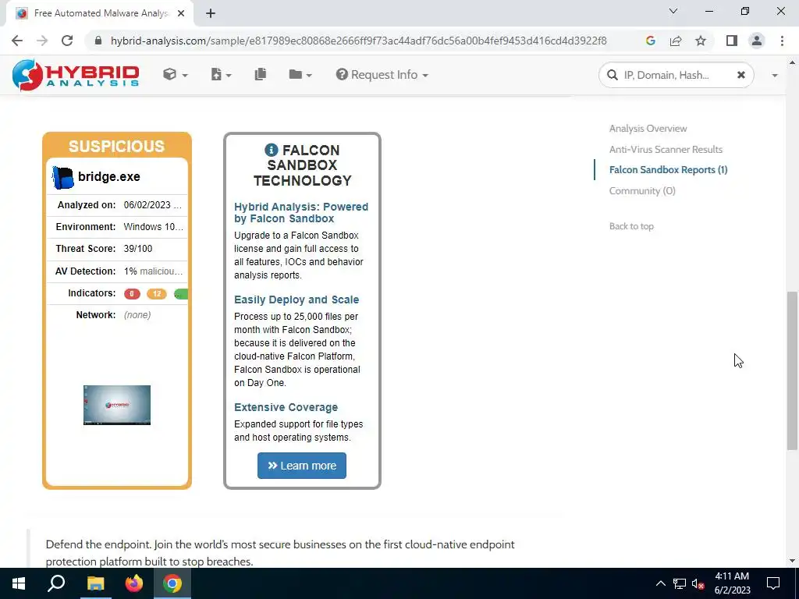Image resolution: width=799 pixels, height=599 pixels.
Task: Click the Threat Score 39/100 value
Action: (x=138, y=249)
